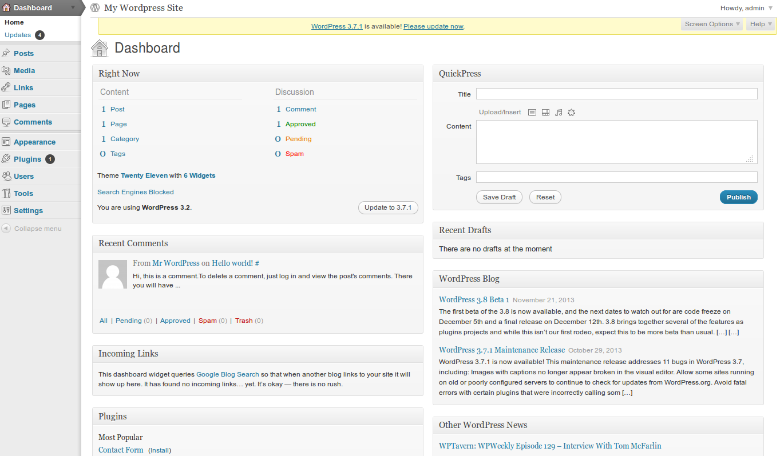Click the commenter avatar in Recent Comments

(113, 274)
